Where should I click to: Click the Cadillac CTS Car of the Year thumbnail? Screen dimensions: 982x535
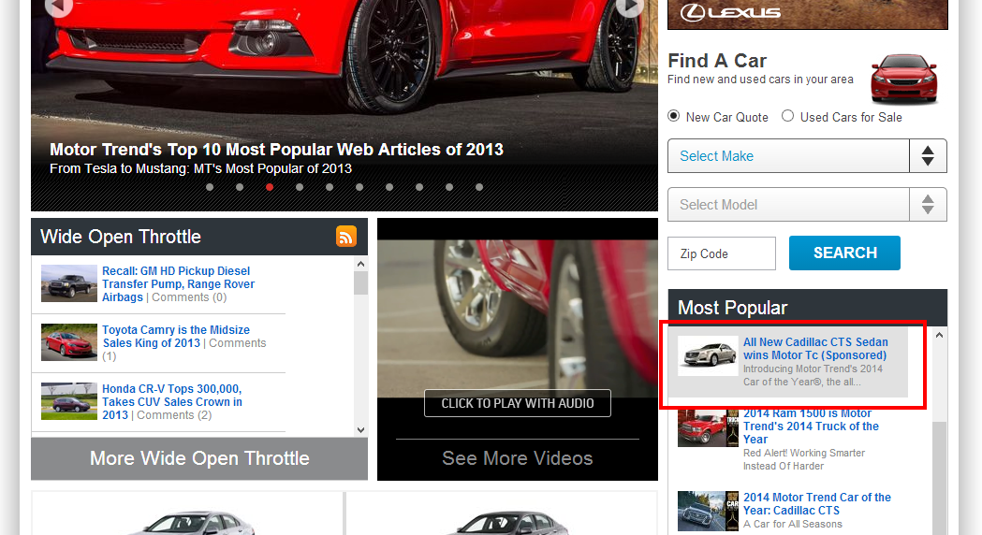[708, 512]
